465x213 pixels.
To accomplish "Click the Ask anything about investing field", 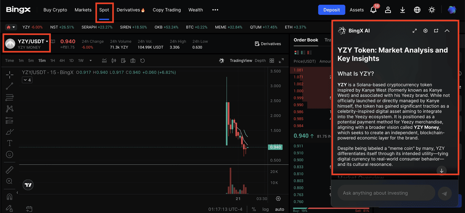I will [386, 193].
